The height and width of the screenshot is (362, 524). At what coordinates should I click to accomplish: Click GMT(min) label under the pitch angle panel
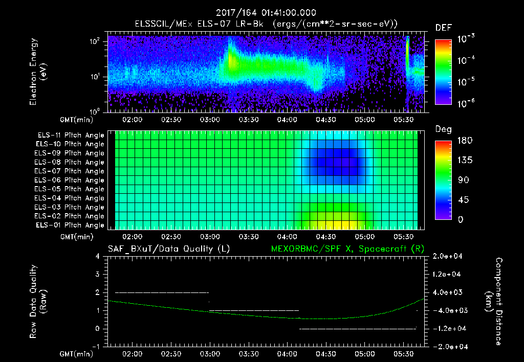(76, 237)
